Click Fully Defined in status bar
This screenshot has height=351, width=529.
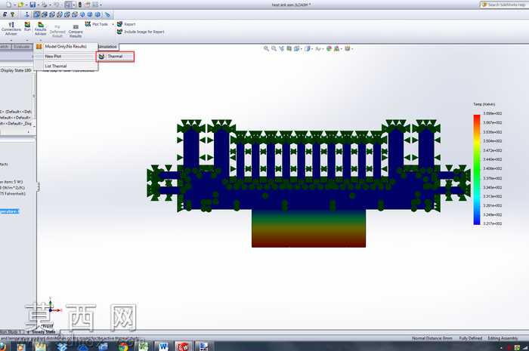(470, 338)
